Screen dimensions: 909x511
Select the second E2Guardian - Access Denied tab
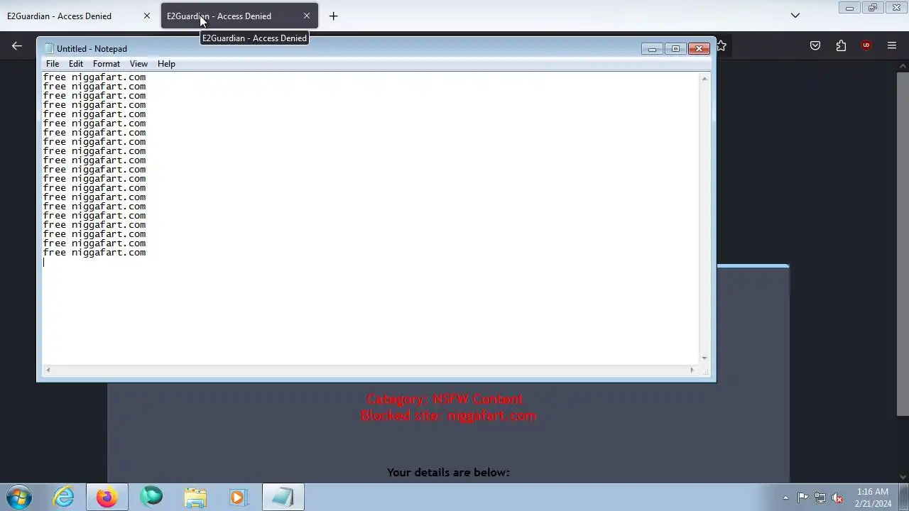pyautogui.click(x=239, y=16)
